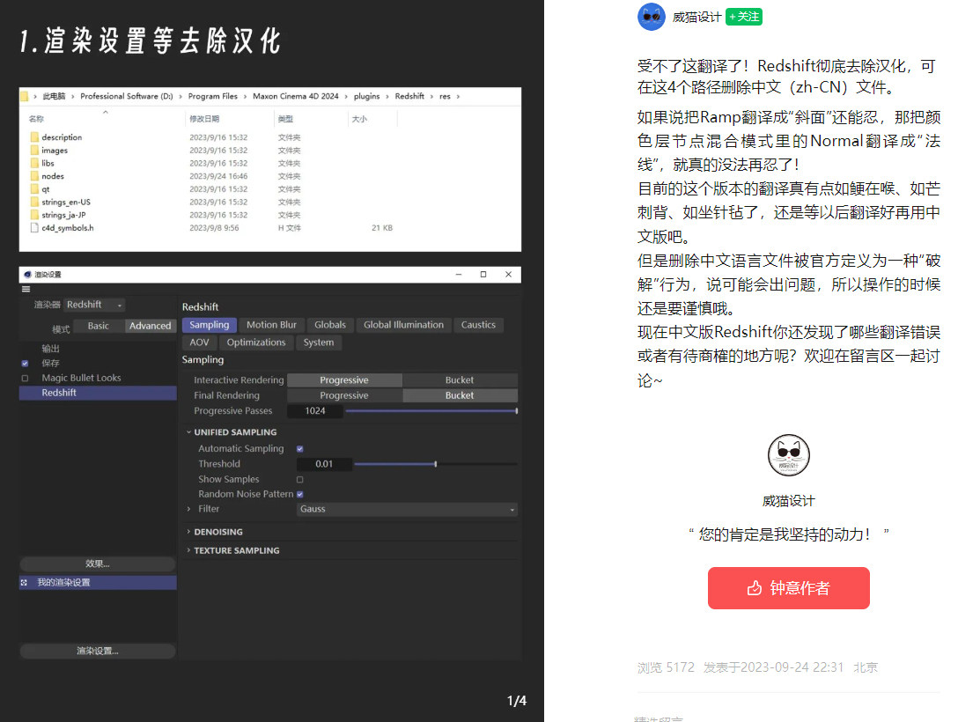Enable the Magic Bullet Looks checkbox
The image size is (958, 722).
point(25,378)
